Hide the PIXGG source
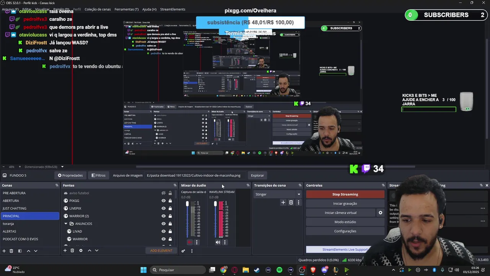This screenshot has height=276, width=490. 163,201
